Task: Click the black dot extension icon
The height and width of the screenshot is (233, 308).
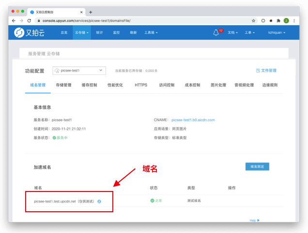Action: pos(271,21)
